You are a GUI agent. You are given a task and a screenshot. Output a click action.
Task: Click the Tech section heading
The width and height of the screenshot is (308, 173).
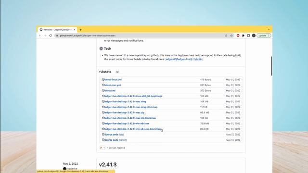107,49
